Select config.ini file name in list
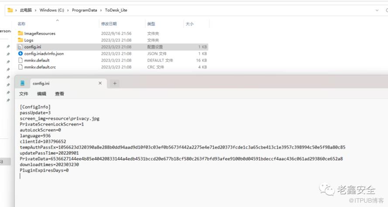Screen dimensions: 388x207 coord(33,47)
